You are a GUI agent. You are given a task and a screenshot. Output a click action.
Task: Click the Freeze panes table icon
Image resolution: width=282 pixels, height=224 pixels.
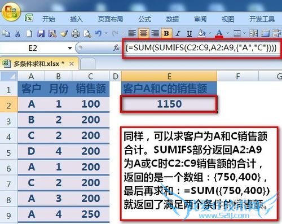click(265, 34)
